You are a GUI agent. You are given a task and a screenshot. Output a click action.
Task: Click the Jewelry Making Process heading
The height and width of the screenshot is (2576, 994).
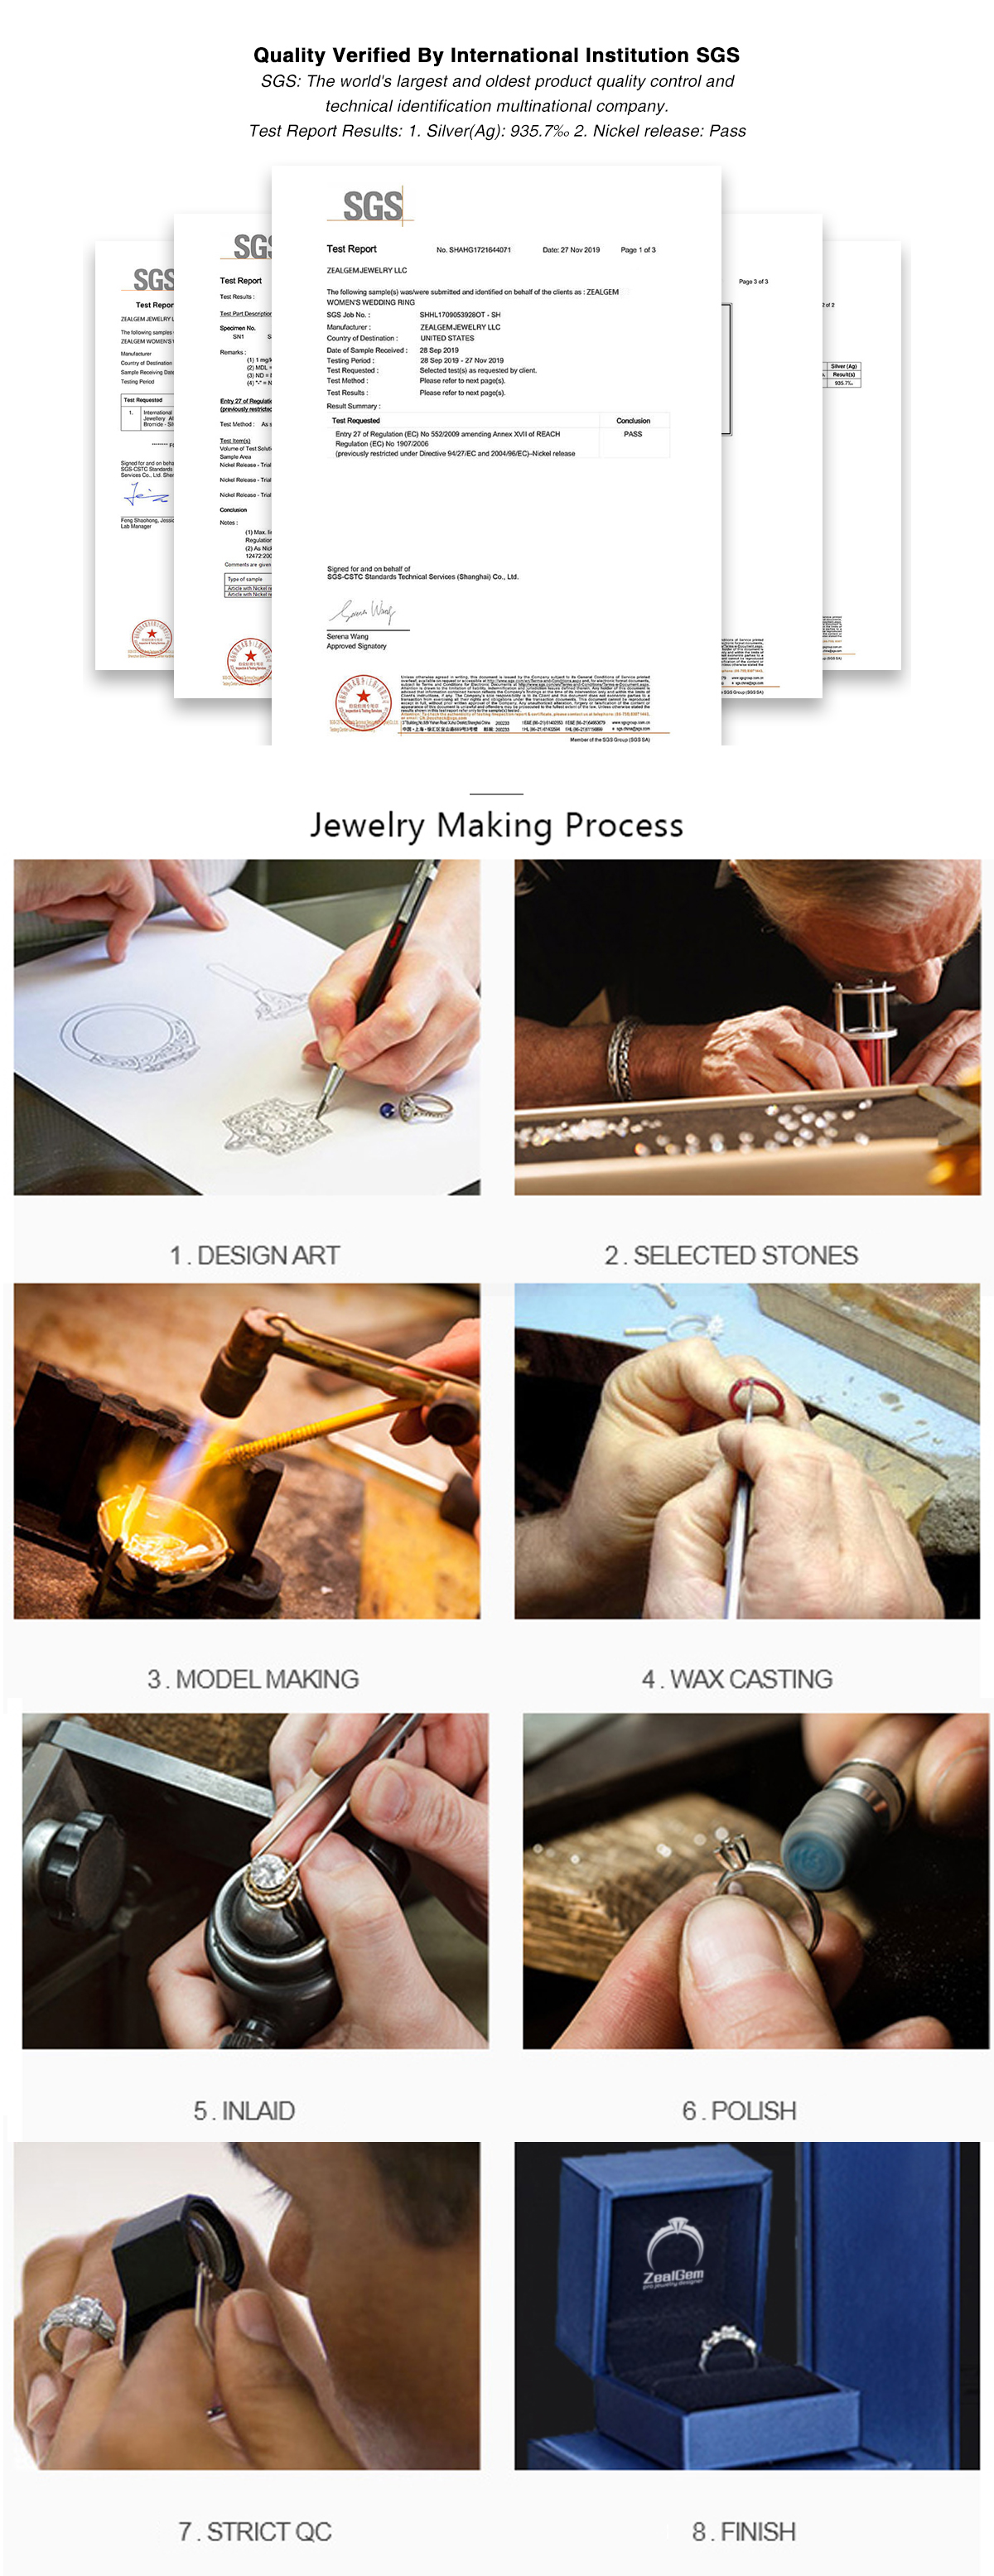pyautogui.click(x=496, y=825)
